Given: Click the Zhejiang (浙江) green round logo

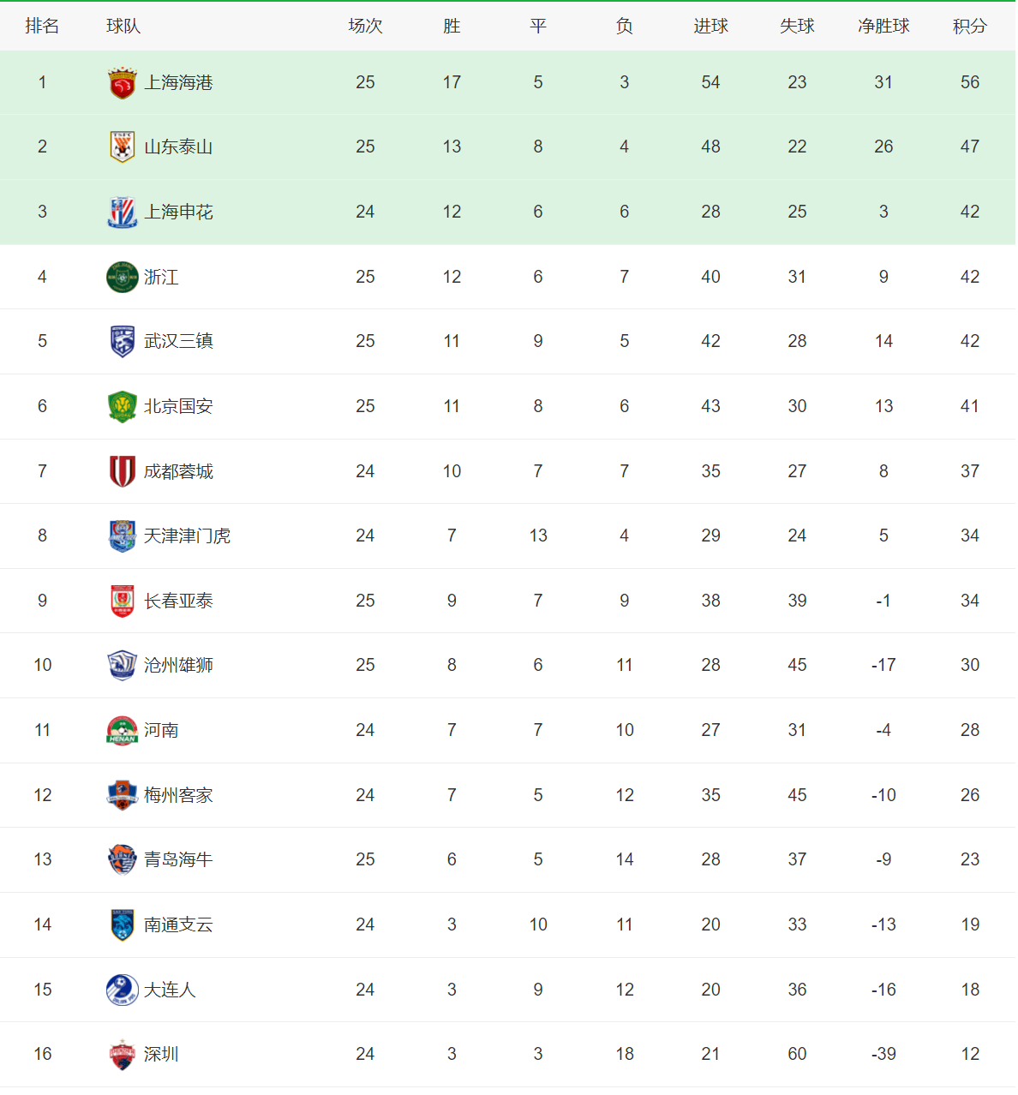Looking at the screenshot, I should (123, 277).
